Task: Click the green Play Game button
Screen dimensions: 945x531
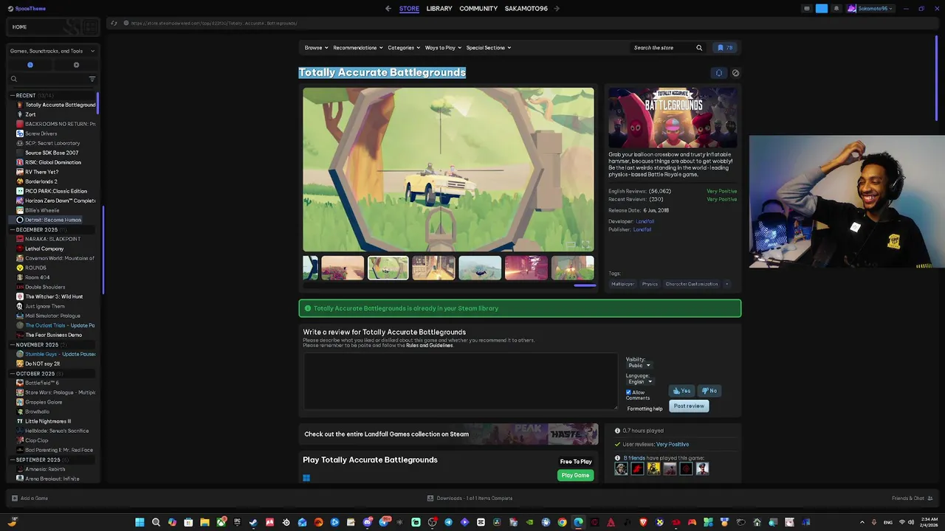Action: coord(575,475)
